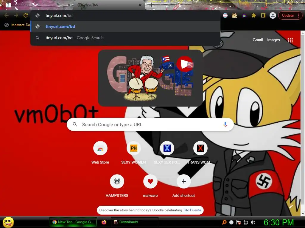Click the 6:30 PM clock
Viewport: 305px width, 228px height.
(x=278, y=222)
